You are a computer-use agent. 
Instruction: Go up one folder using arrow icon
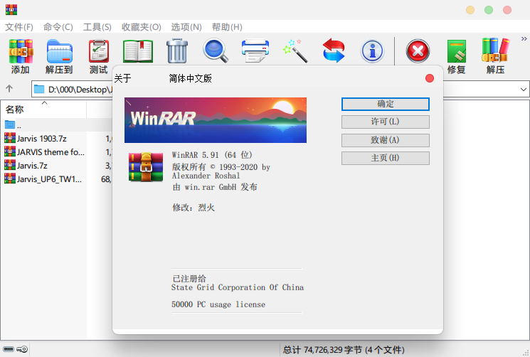(9, 89)
